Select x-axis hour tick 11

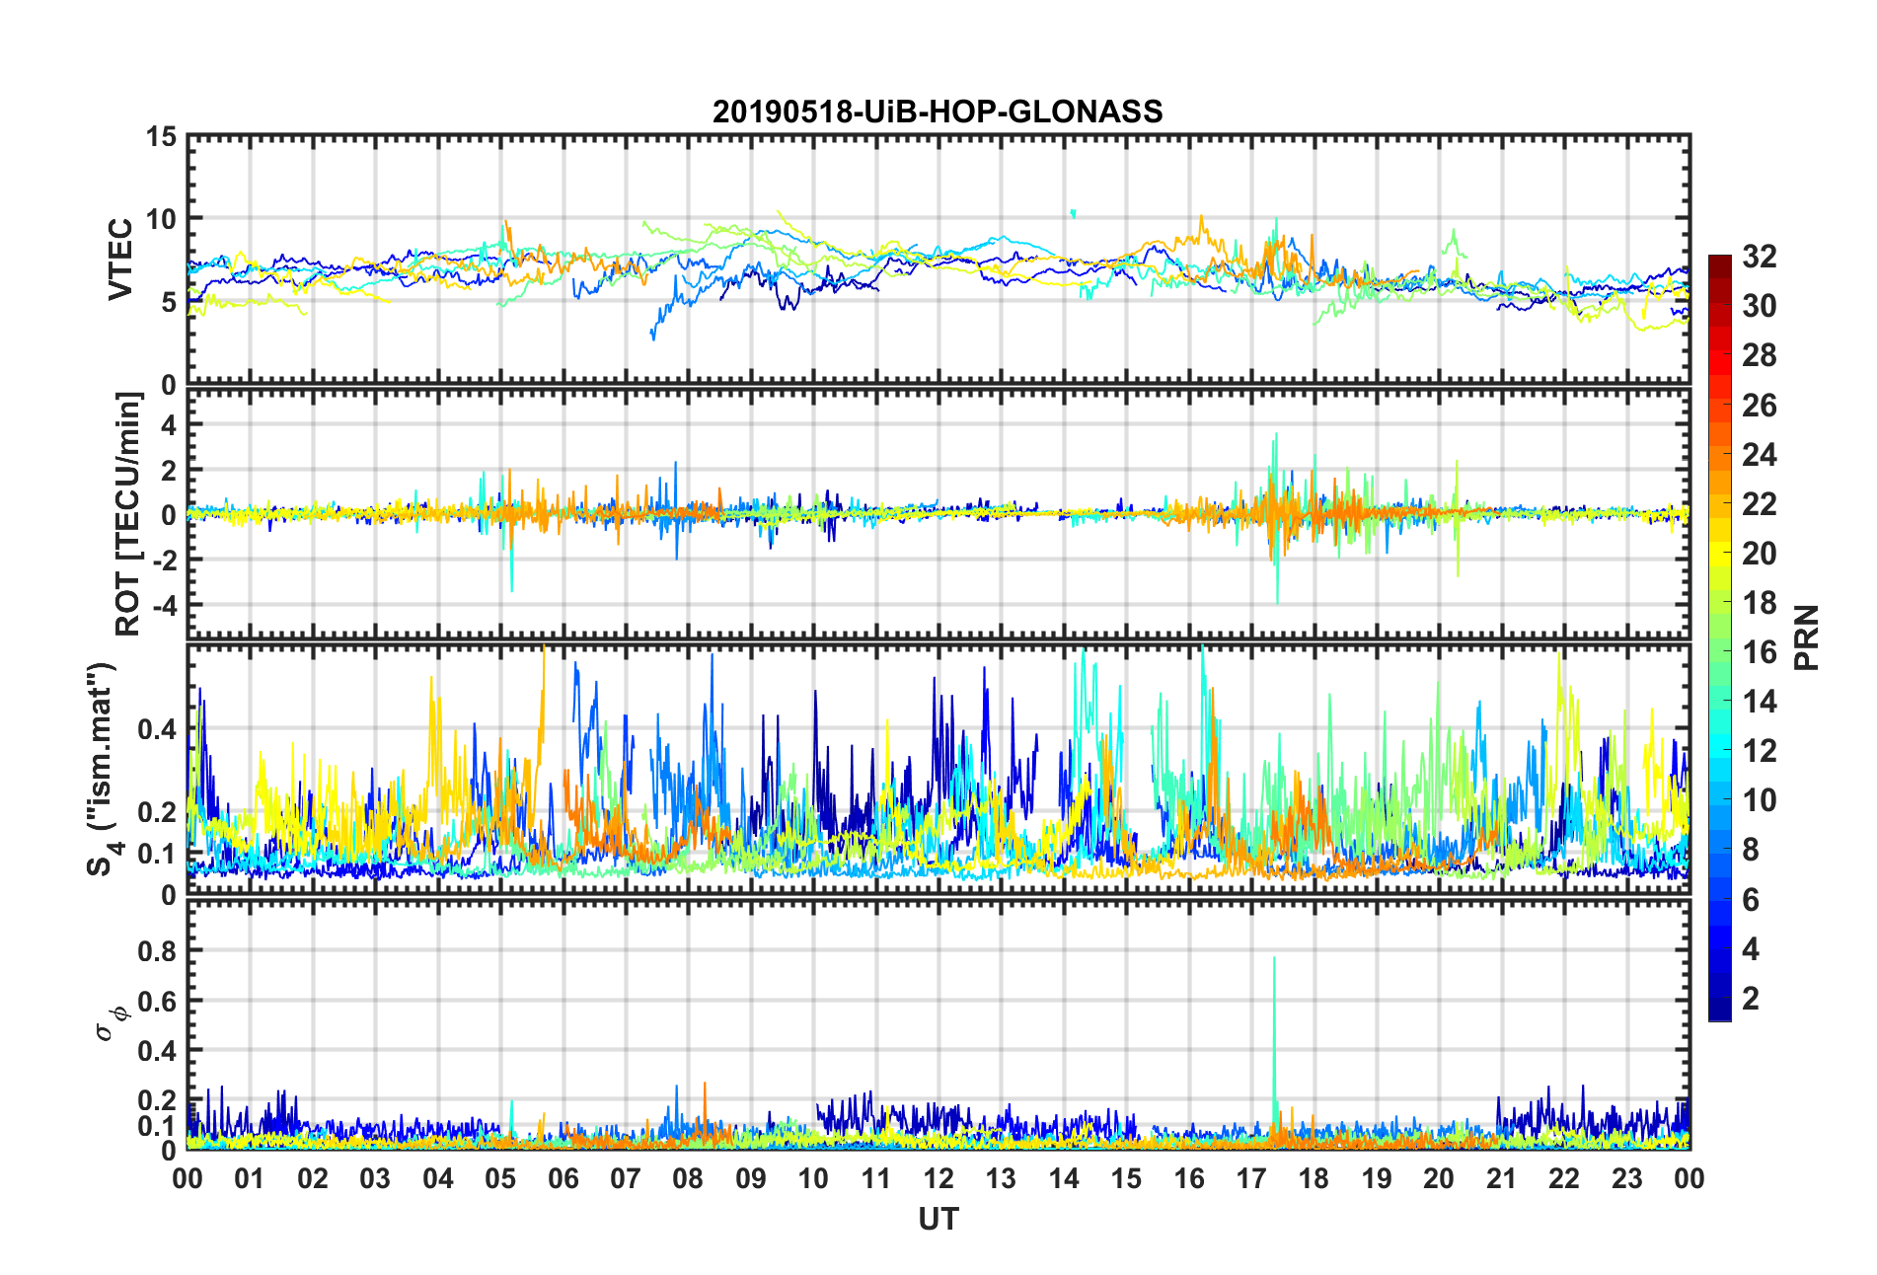876,1178
